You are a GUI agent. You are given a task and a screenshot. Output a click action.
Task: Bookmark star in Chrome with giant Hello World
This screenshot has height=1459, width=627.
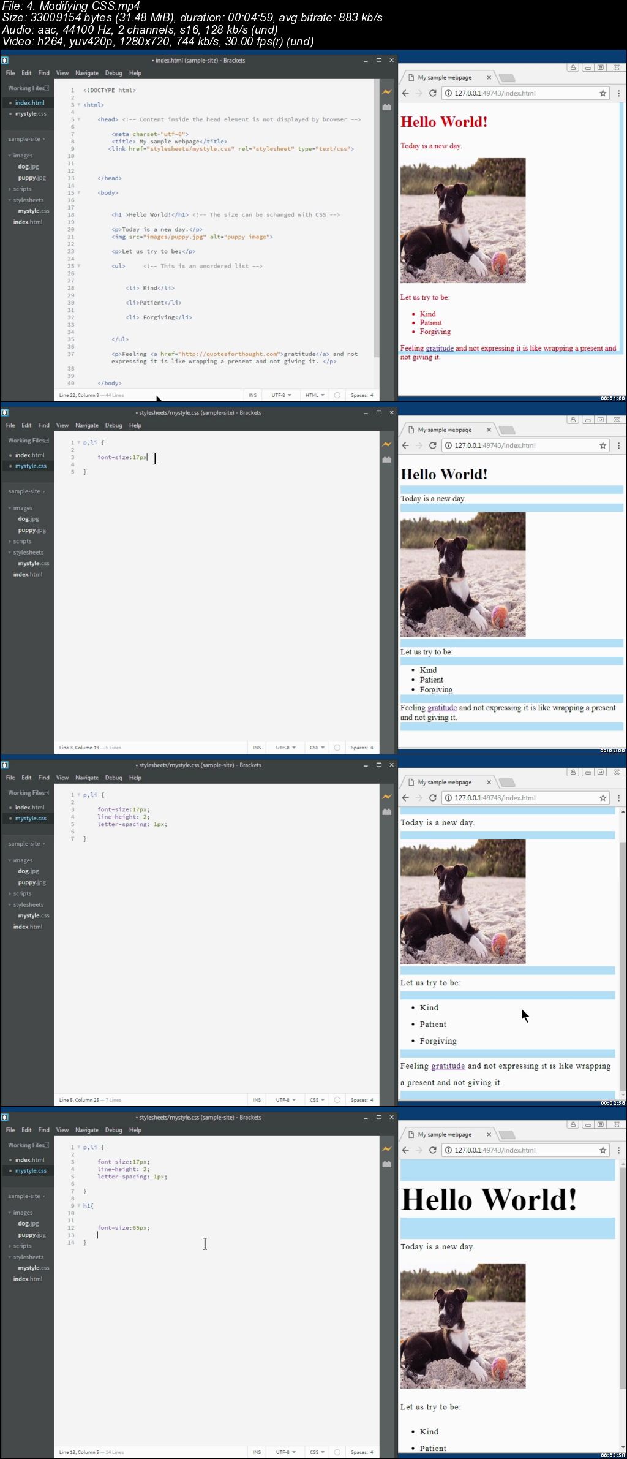tap(603, 1150)
